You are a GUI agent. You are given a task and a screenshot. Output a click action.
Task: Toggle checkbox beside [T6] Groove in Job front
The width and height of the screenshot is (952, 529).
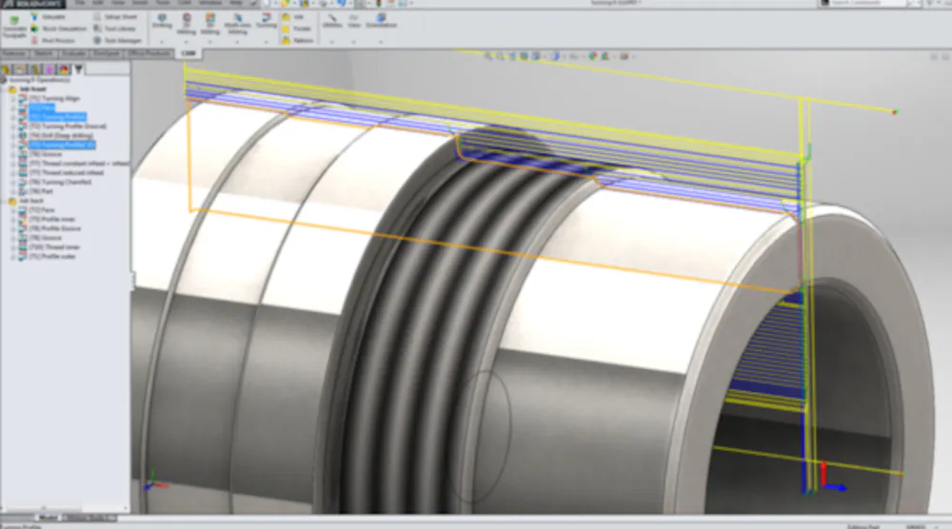(12, 154)
